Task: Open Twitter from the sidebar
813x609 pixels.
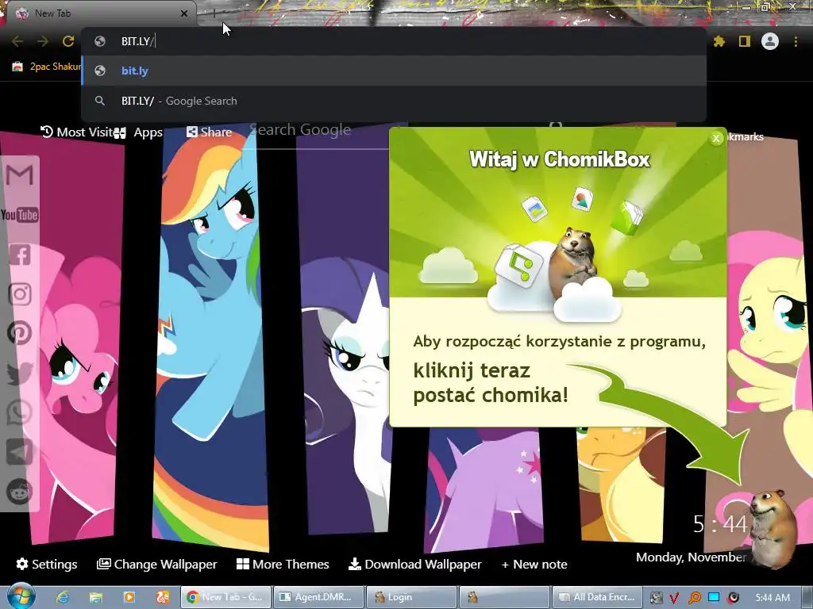Action: [x=20, y=373]
